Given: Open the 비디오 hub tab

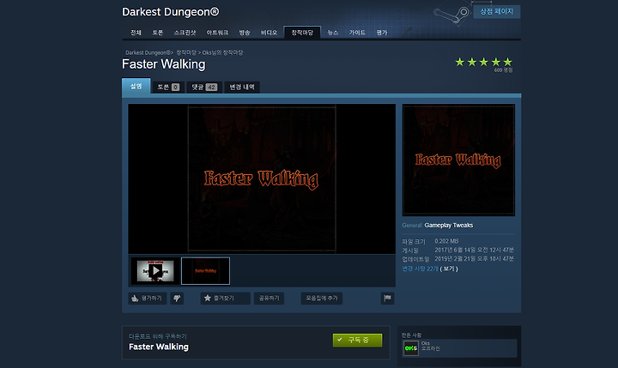Looking at the screenshot, I should pyautogui.click(x=269, y=33).
